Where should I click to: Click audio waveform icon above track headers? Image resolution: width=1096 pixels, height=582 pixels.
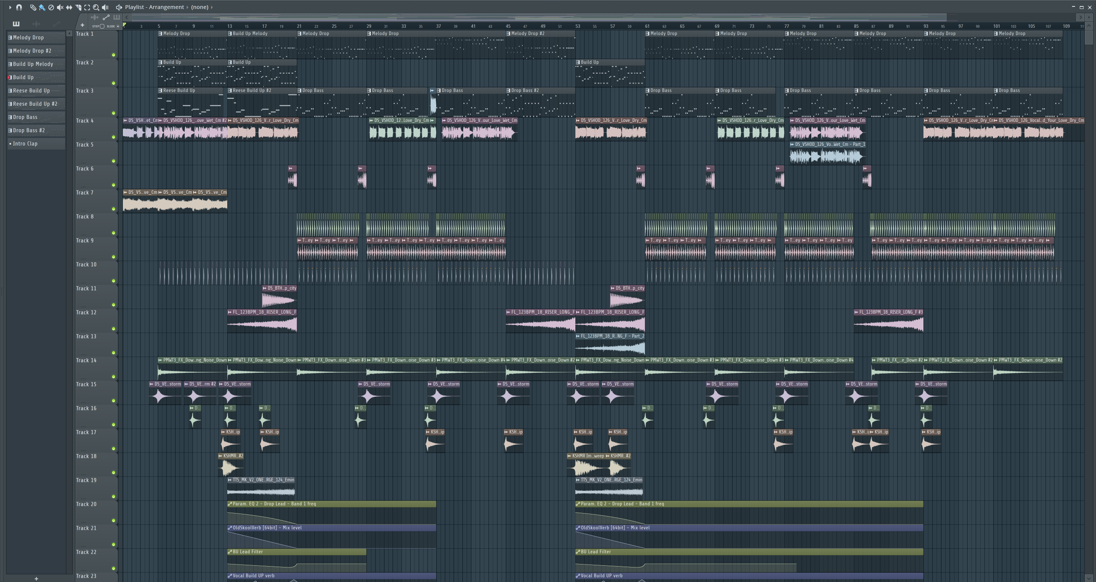[95, 18]
